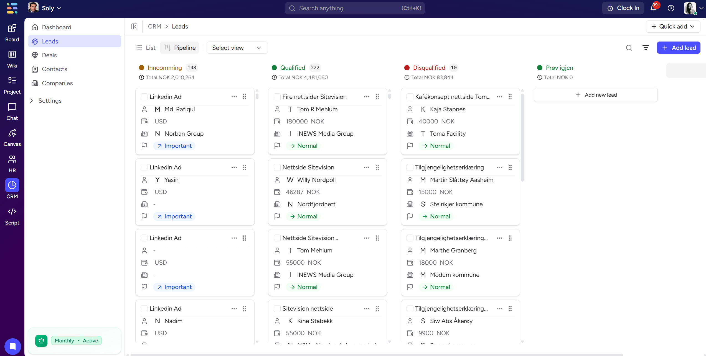Image resolution: width=706 pixels, height=356 pixels.
Task: Expand the Quick add dropdown
Action: coord(673,27)
